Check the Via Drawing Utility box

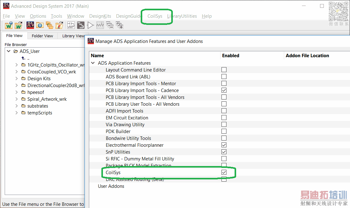(224, 124)
